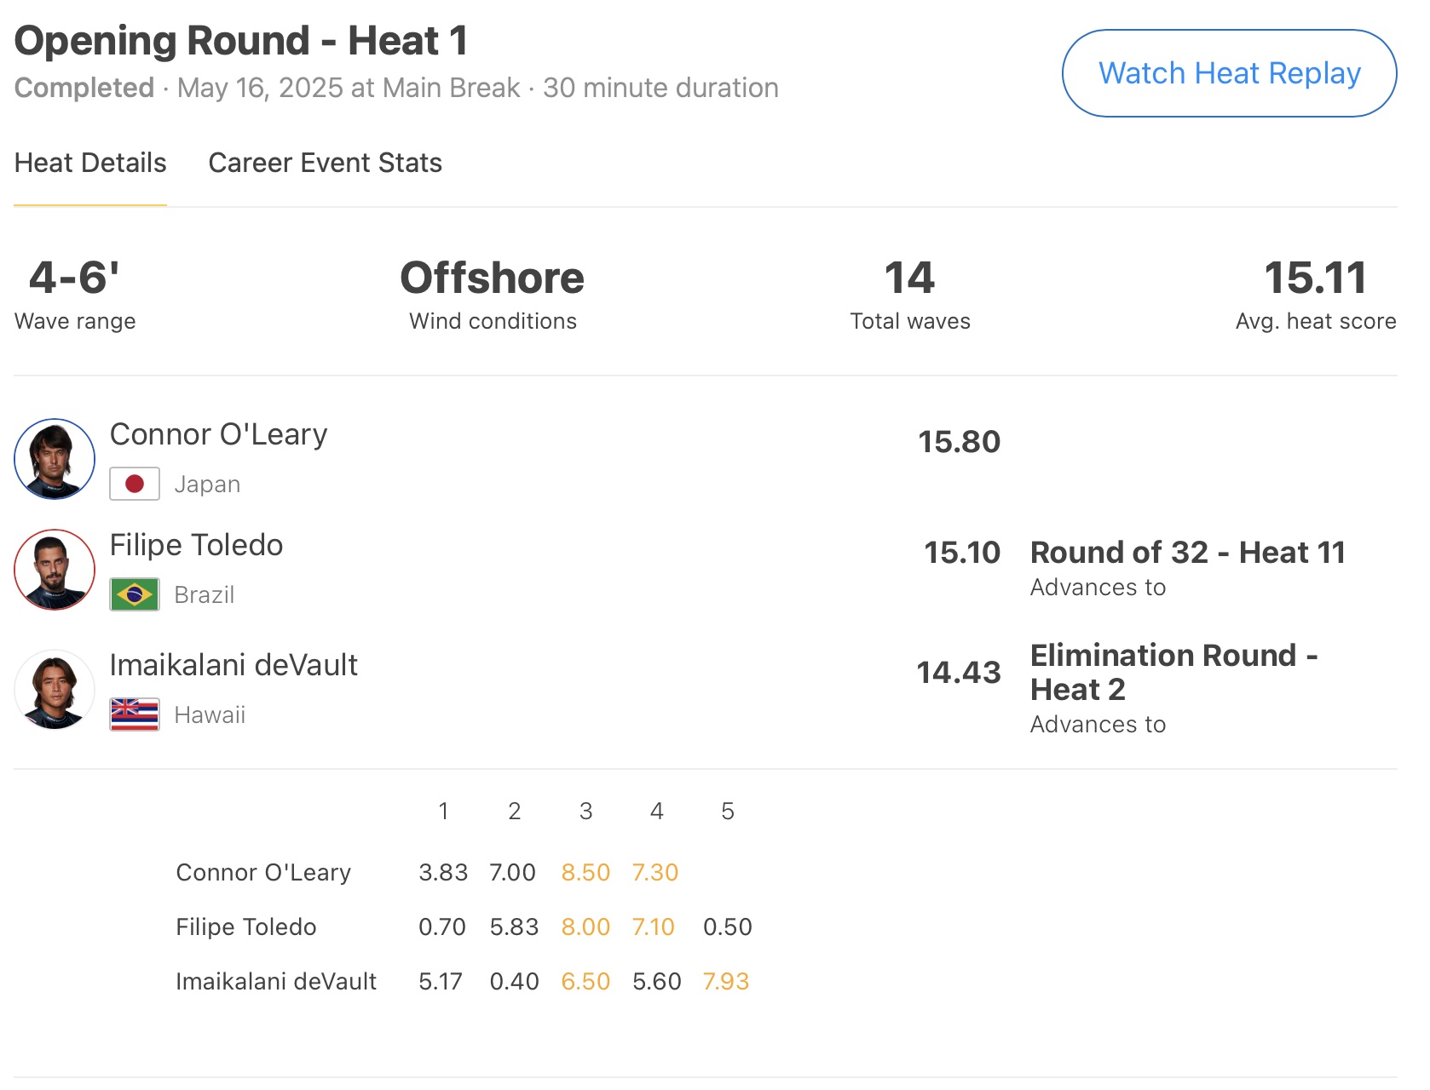
Task: Click Filipe Toledo's 8.00 wave score
Action: (x=585, y=926)
